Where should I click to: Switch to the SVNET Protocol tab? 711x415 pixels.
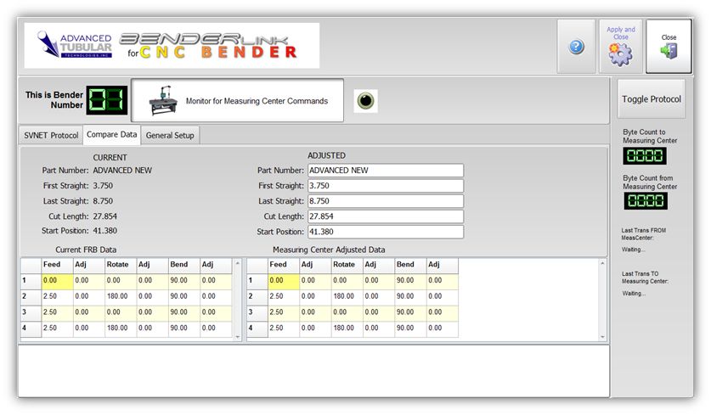click(50, 135)
